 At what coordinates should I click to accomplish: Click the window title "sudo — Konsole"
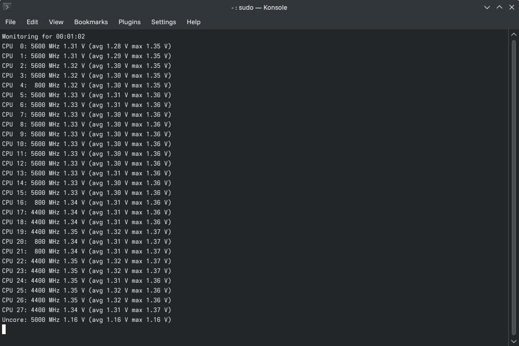[x=263, y=7]
